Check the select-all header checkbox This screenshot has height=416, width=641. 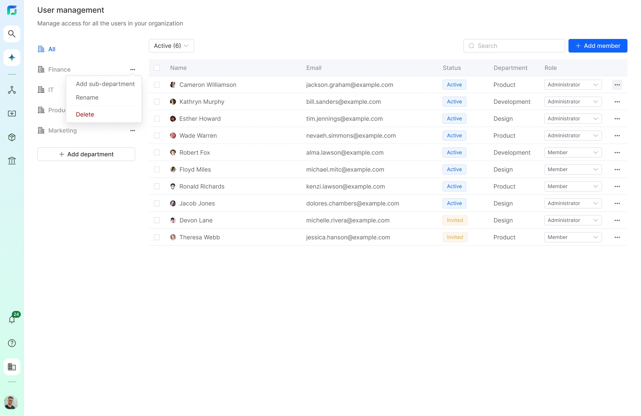click(157, 68)
